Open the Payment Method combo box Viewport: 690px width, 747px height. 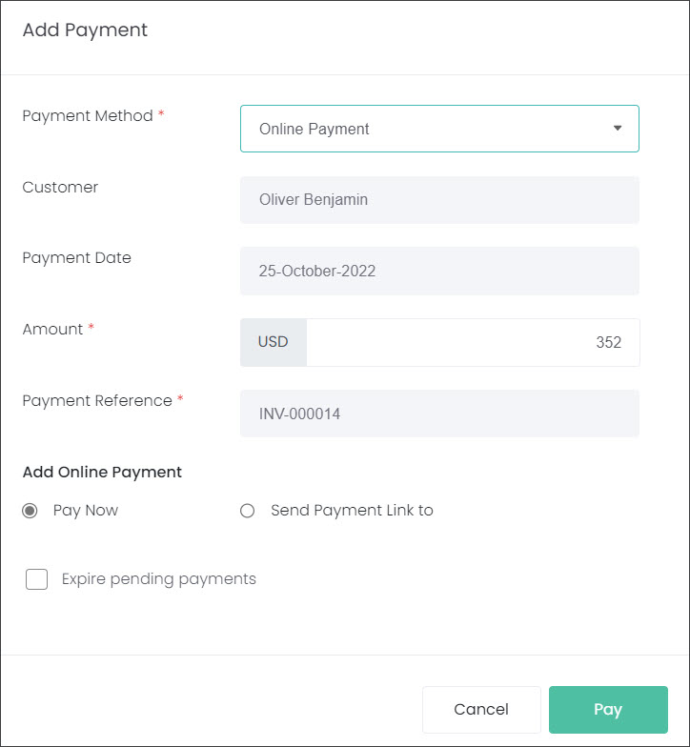tap(439, 129)
